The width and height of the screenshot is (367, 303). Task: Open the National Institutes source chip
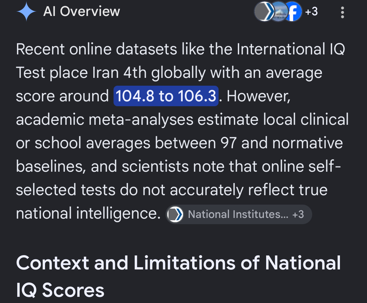[239, 214]
